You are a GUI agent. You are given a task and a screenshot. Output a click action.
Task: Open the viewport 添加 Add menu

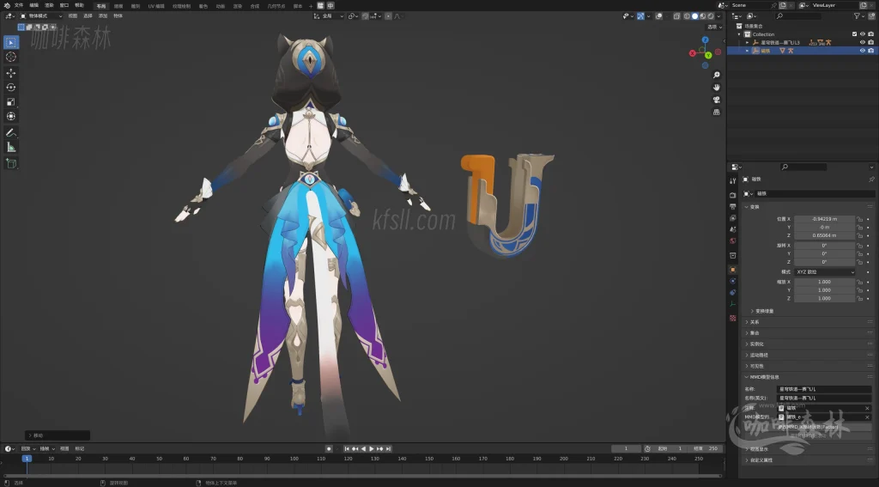point(103,16)
